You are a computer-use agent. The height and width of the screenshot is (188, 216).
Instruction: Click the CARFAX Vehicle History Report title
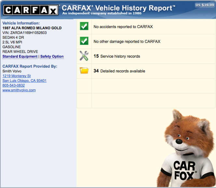coord(118,8)
